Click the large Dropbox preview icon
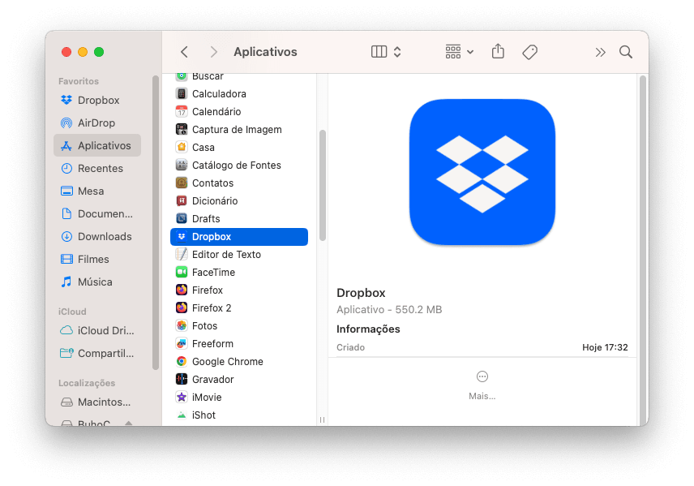Screen dimensions: 694x486 tap(482, 172)
